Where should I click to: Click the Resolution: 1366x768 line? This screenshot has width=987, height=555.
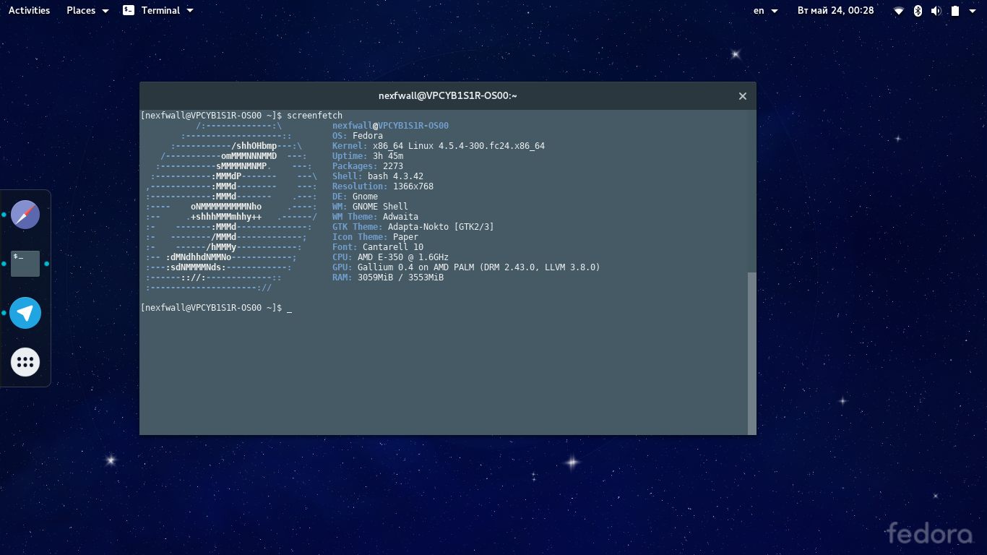(x=383, y=186)
